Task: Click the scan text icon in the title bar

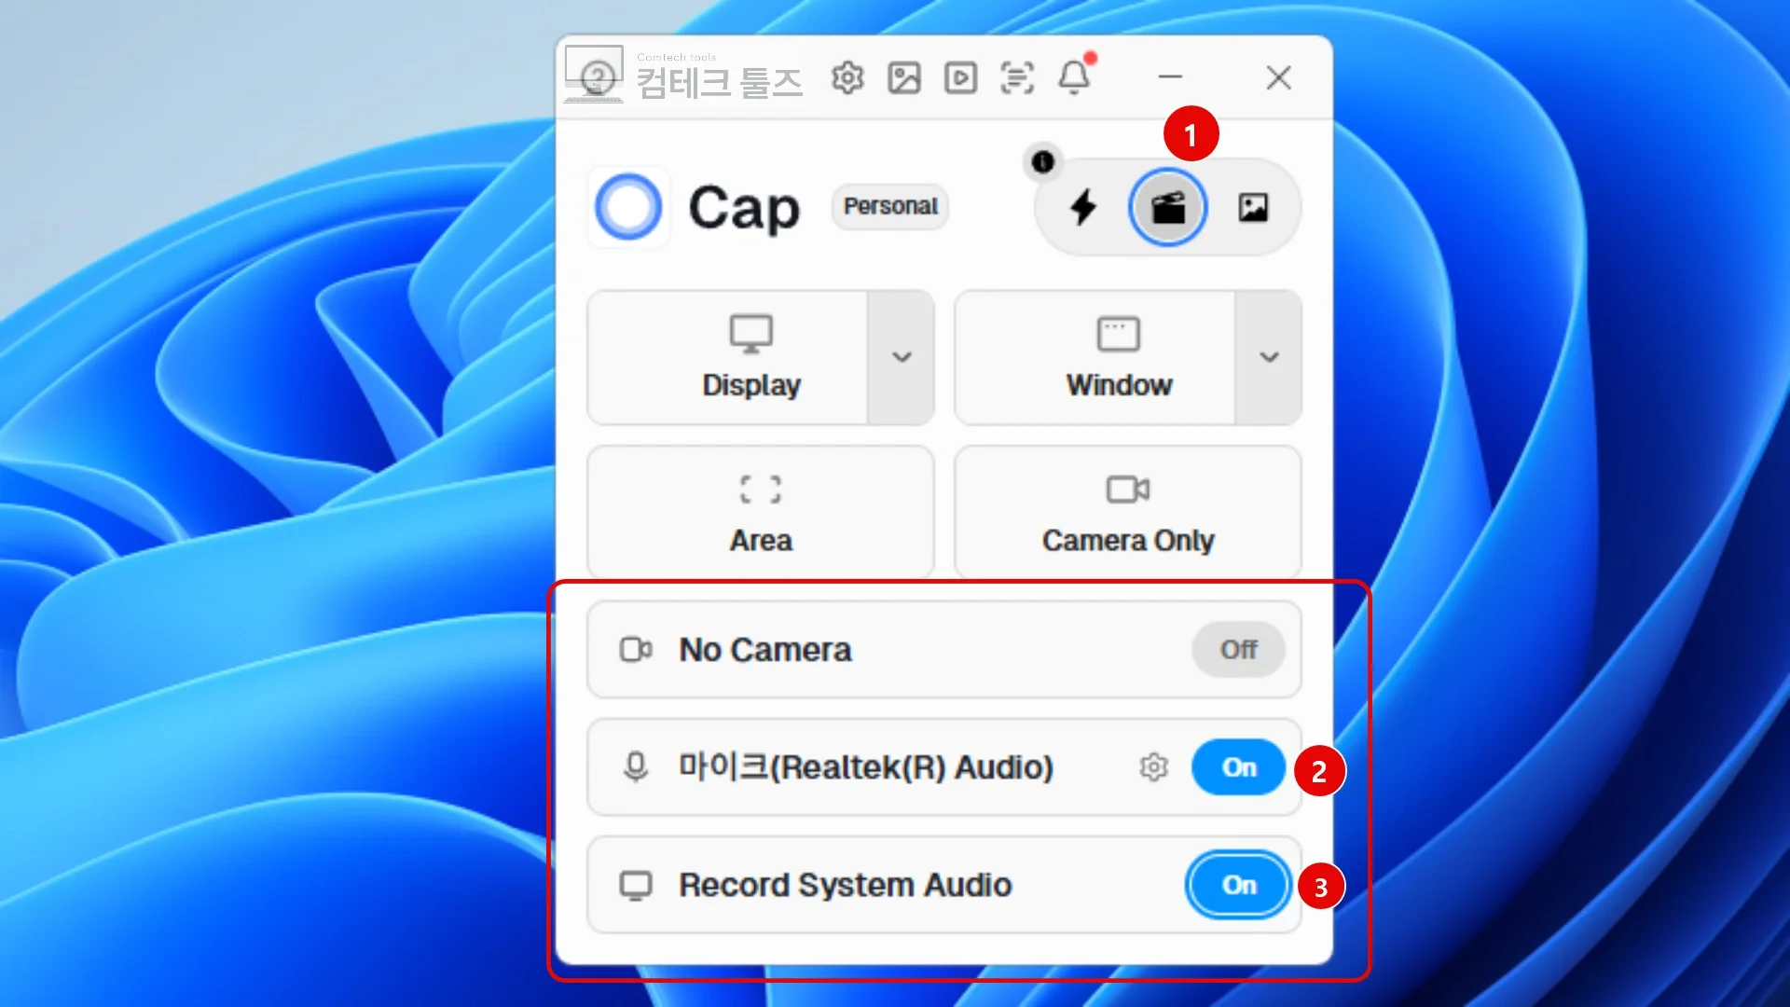Action: 1017,77
